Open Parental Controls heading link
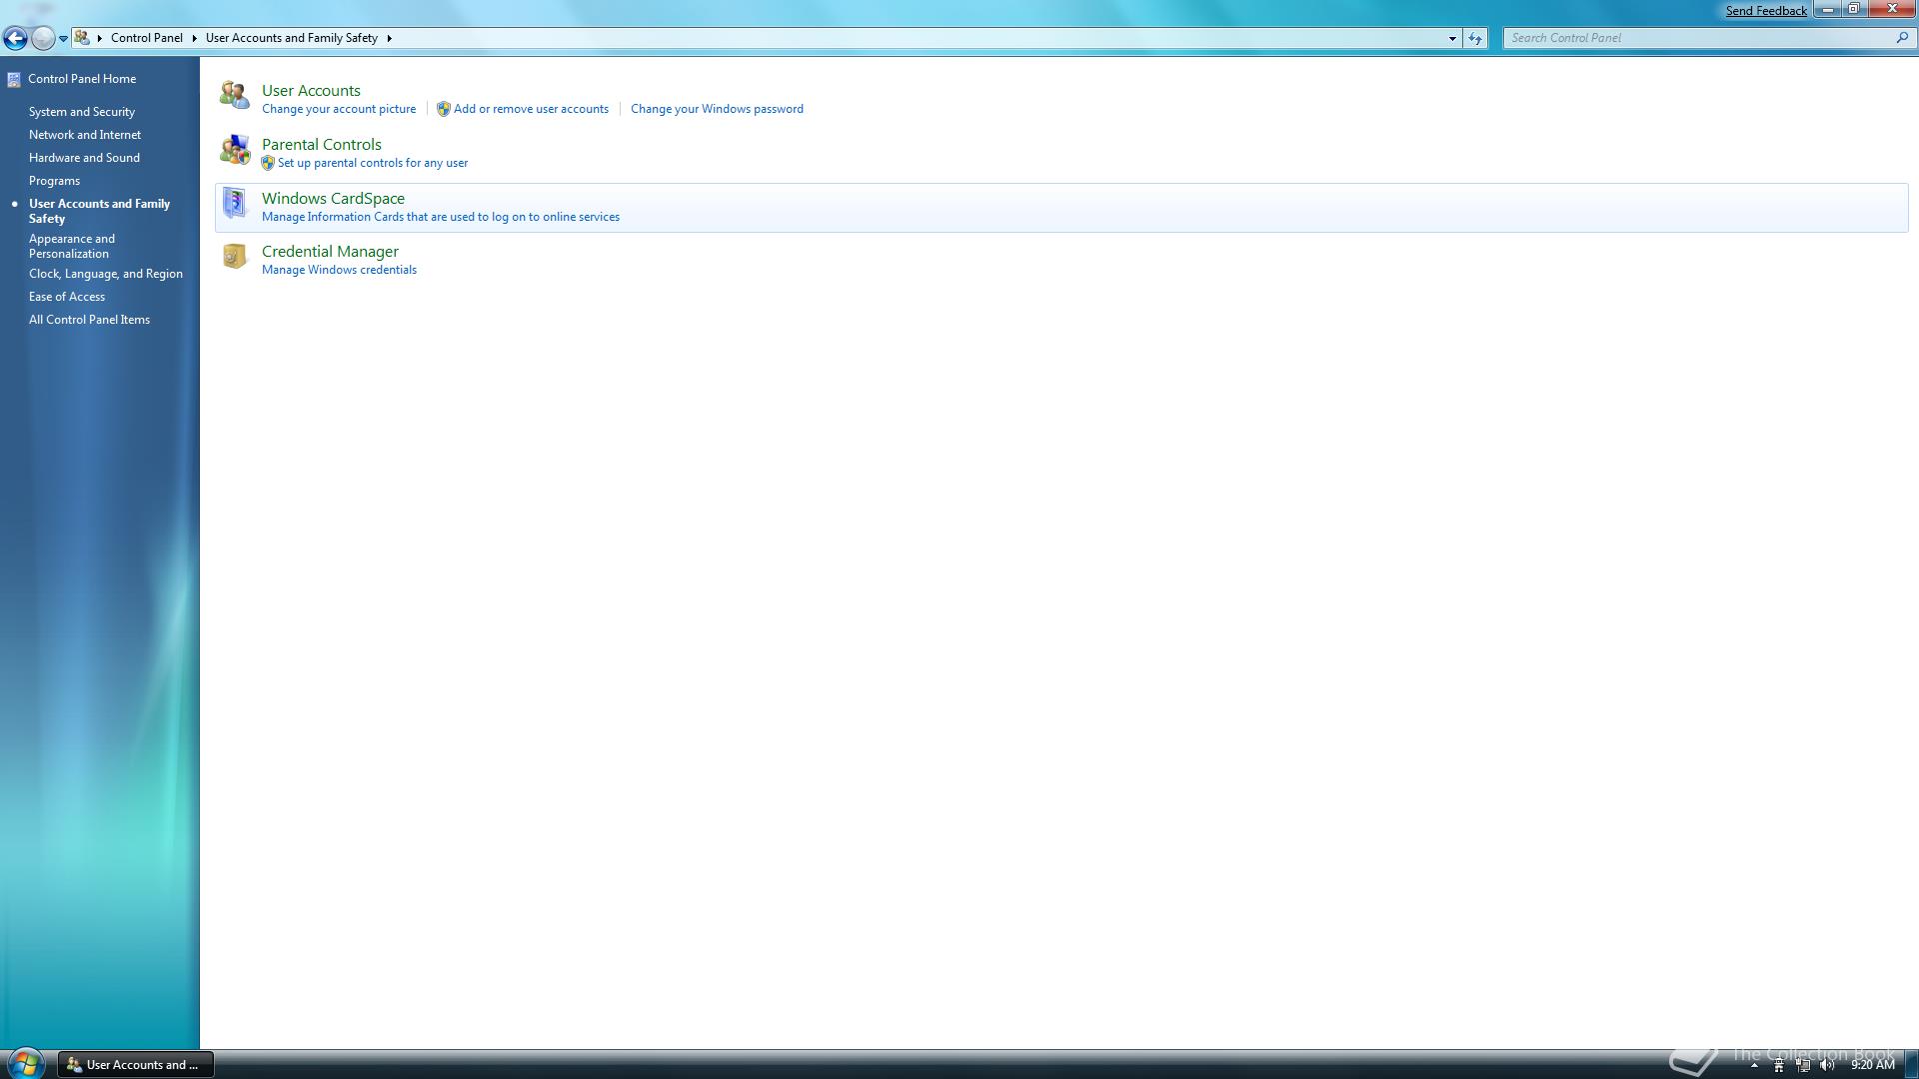Image resolution: width=1919 pixels, height=1079 pixels. tap(322, 145)
